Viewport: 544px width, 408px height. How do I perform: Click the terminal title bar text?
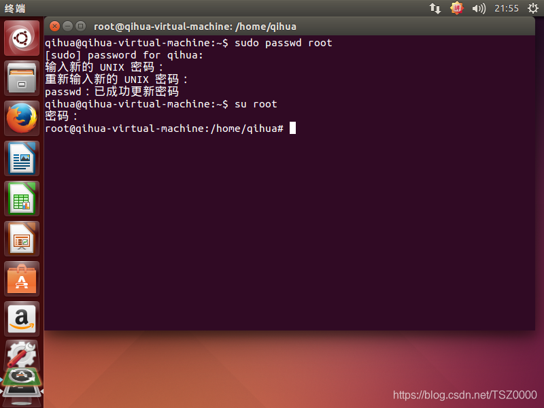195,27
